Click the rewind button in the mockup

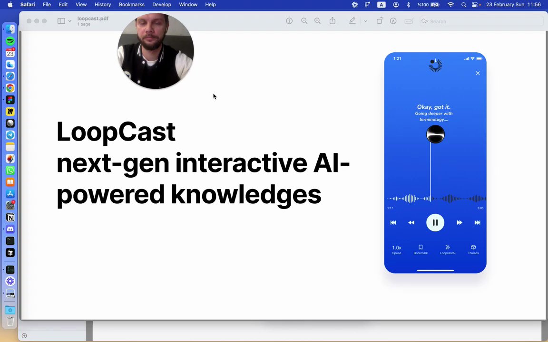click(x=411, y=223)
